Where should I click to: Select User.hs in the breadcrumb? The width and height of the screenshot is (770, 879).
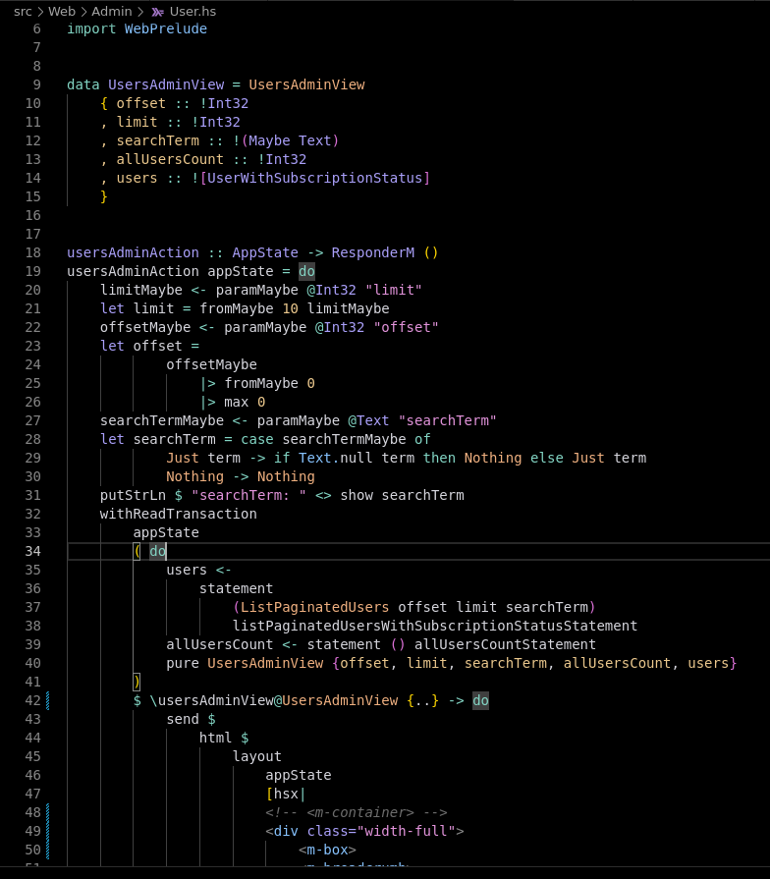click(192, 11)
